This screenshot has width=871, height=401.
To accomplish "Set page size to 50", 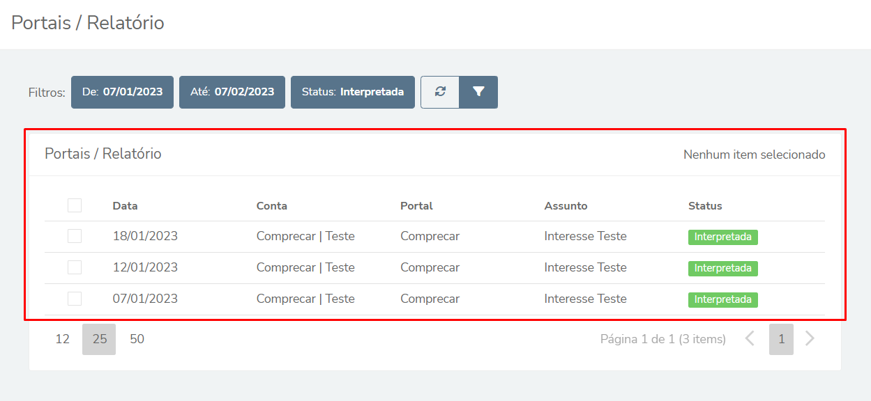I will [137, 339].
